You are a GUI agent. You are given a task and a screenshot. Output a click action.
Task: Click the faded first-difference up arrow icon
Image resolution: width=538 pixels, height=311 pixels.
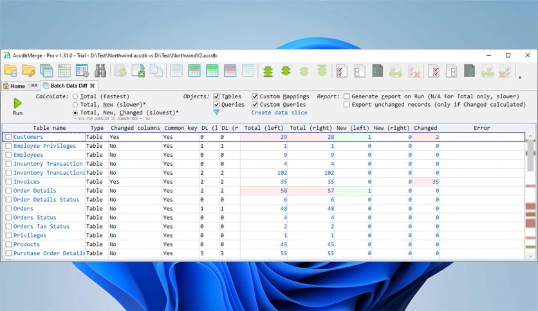click(x=322, y=71)
